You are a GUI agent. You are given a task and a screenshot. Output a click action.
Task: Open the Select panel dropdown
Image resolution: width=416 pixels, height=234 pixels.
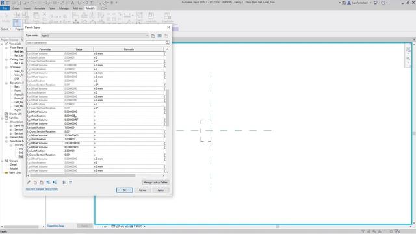point(6,29)
